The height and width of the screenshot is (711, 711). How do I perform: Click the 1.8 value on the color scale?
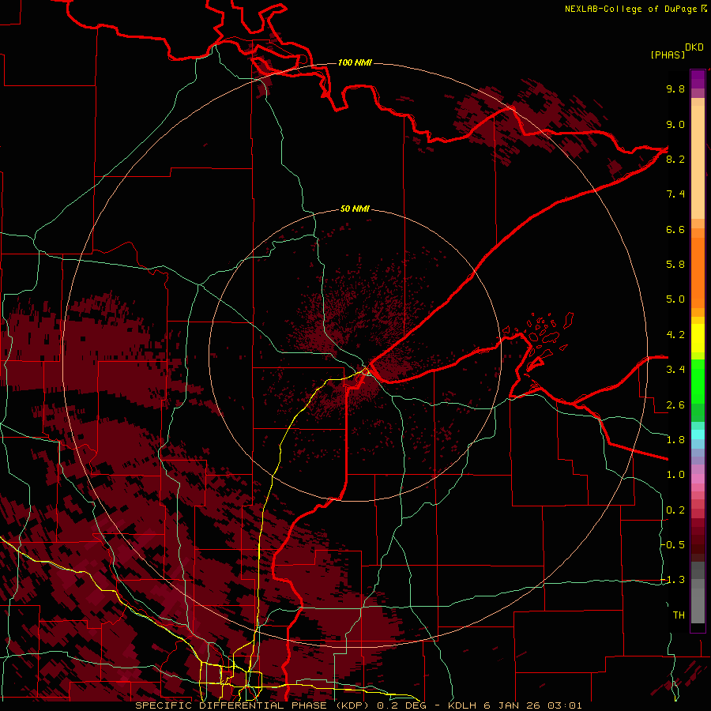[675, 440]
